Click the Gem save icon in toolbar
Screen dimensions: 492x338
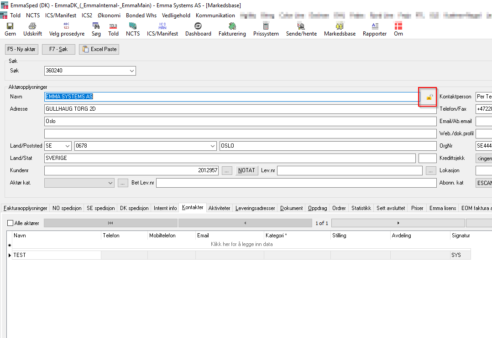(10, 26)
